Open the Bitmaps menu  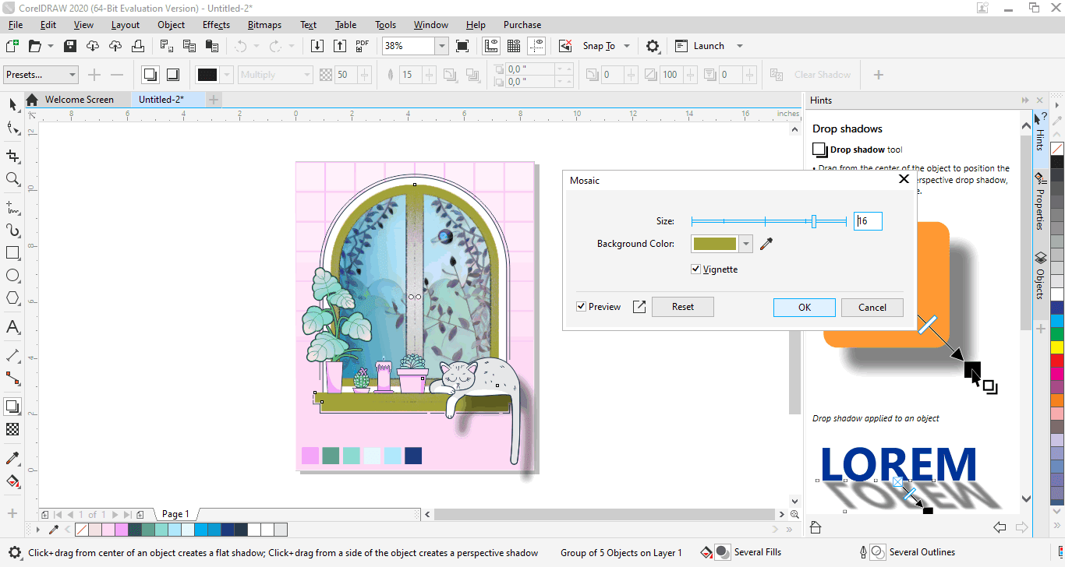point(264,24)
